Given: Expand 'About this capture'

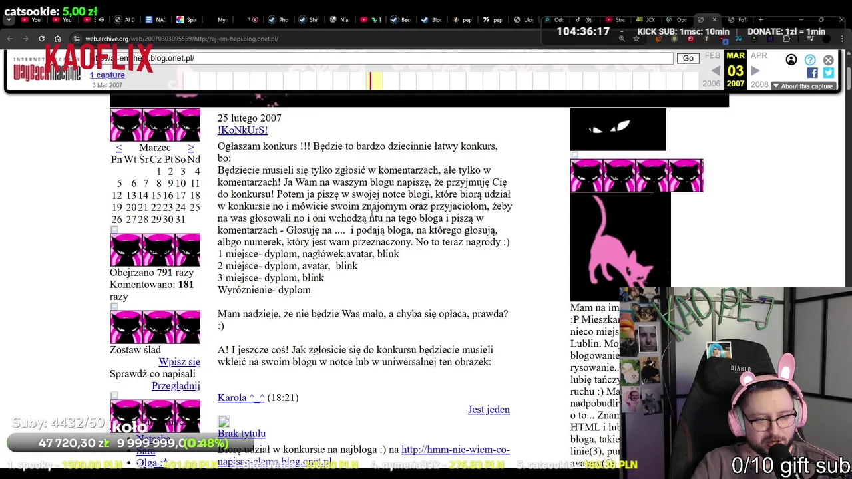Looking at the screenshot, I should pos(803,86).
